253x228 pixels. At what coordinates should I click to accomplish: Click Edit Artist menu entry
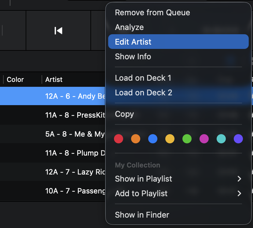point(133,42)
